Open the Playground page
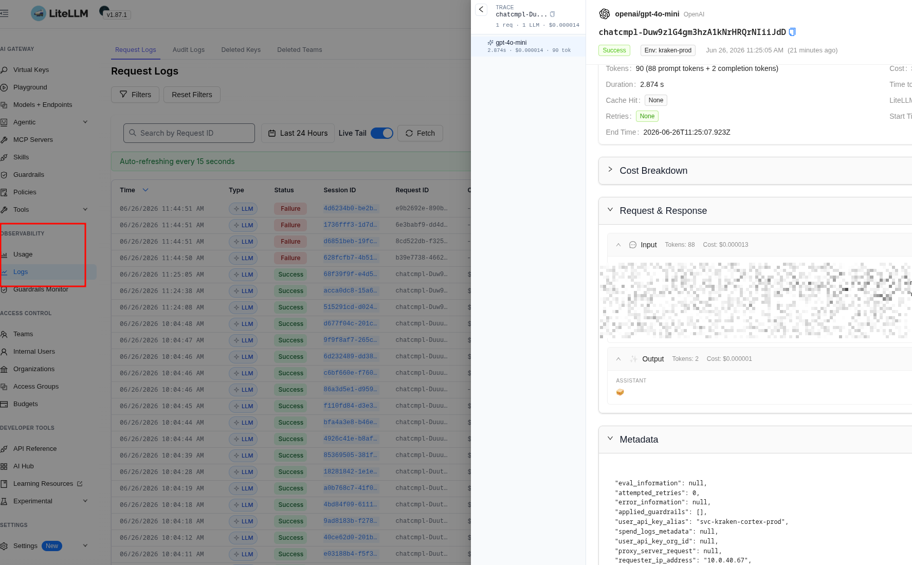This screenshot has width=912, height=565. pyautogui.click(x=30, y=87)
